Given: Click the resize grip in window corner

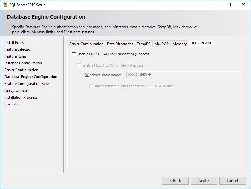Looking at the screenshot, I should [x=249, y=187].
